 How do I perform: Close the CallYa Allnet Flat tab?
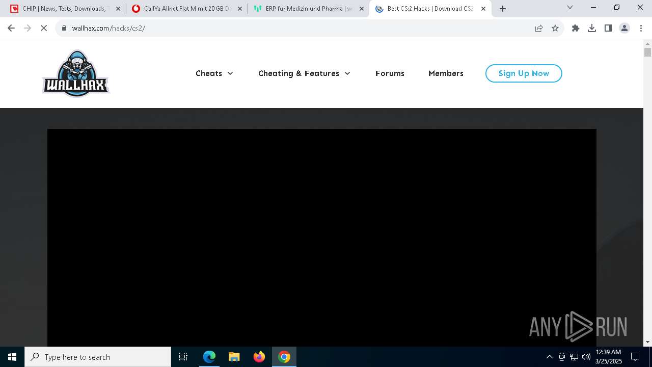click(x=240, y=9)
